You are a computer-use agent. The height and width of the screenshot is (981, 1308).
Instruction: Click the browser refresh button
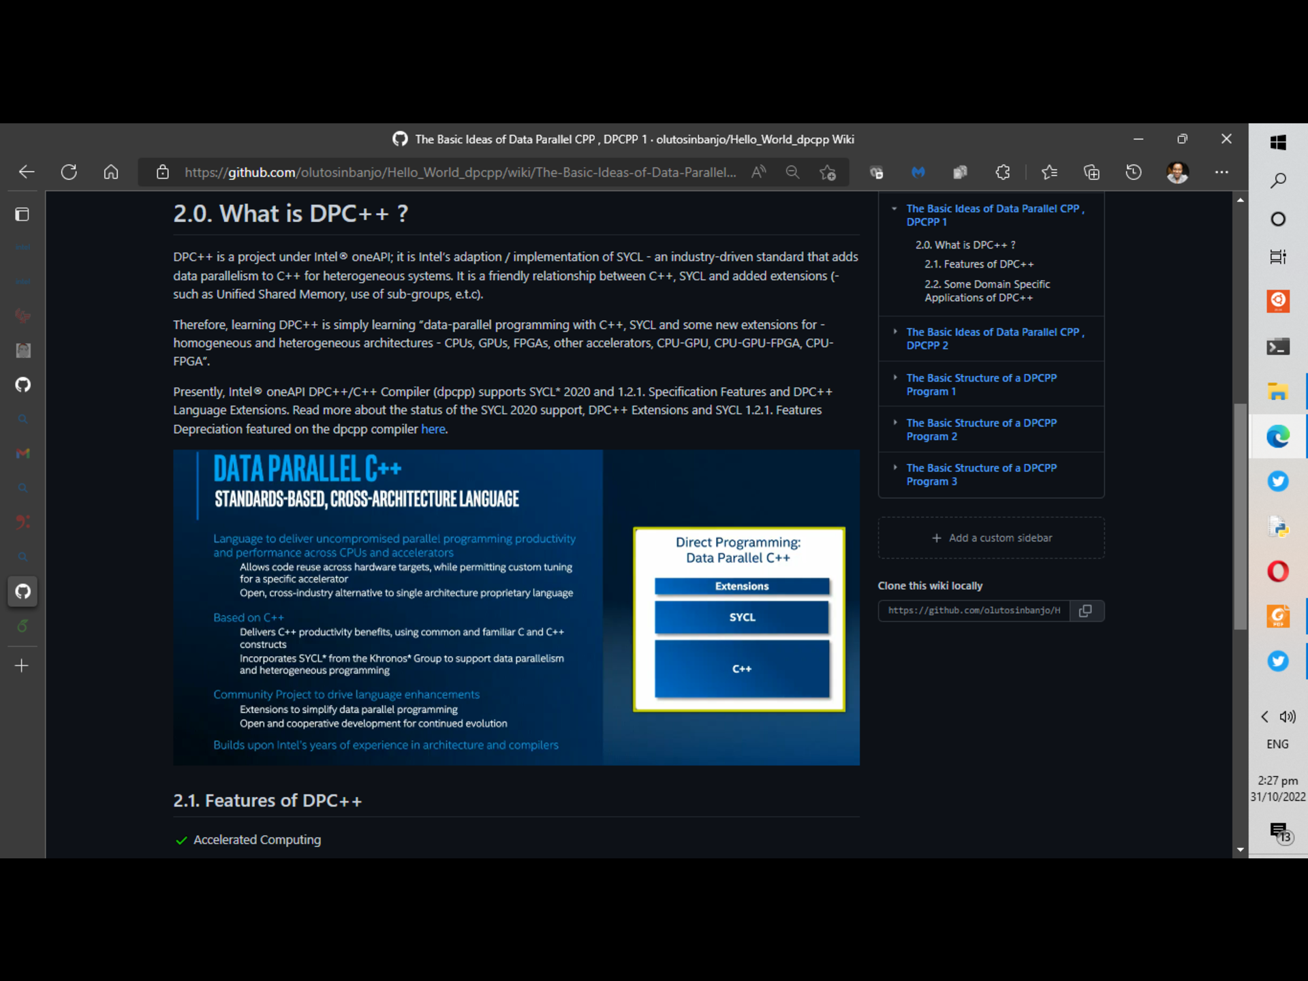pyautogui.click(x=69, y=172)
